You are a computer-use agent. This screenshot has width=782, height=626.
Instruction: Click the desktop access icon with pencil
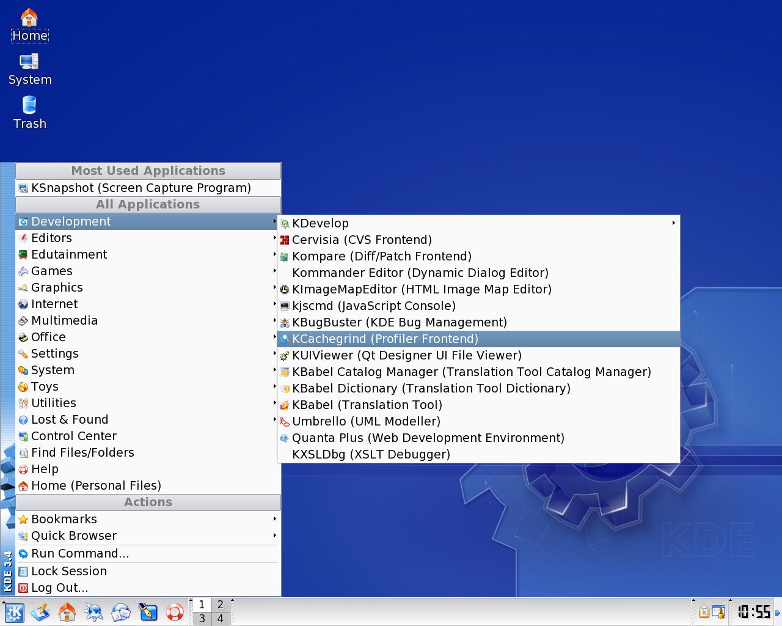40,612
